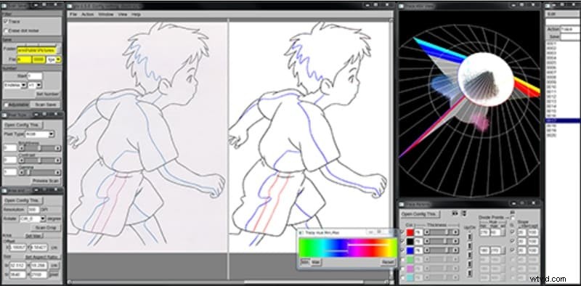Click the Resolution DPI input field
581x286 pixels.
pyautogui.click(x=33, y=210)
